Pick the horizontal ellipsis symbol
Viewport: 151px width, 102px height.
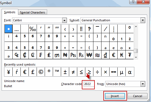pyautogui.click(x=17, y=29)
